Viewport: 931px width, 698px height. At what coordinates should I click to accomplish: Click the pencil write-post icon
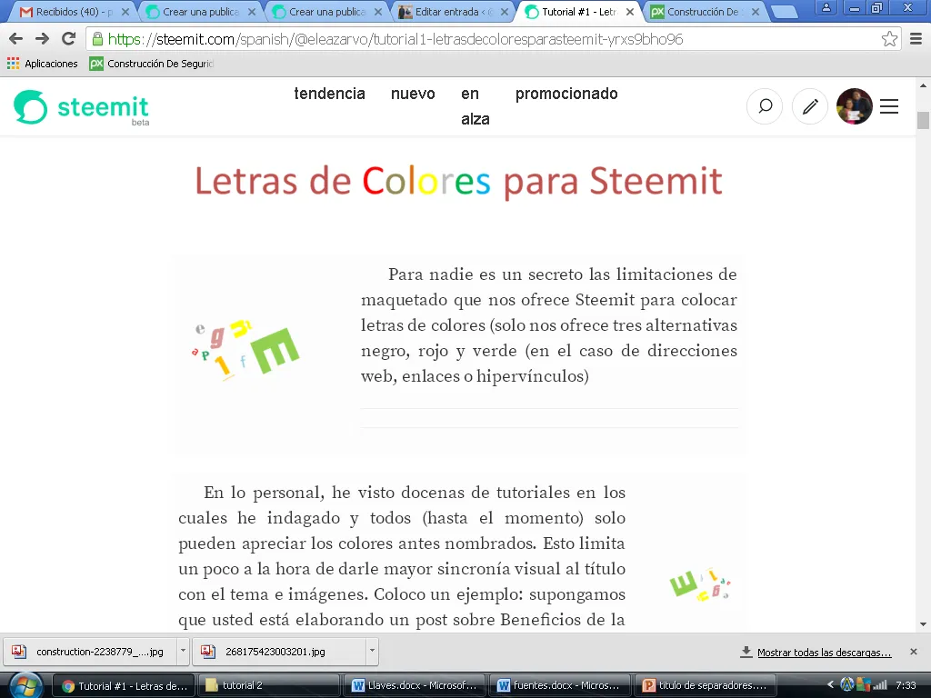[810, 107]
